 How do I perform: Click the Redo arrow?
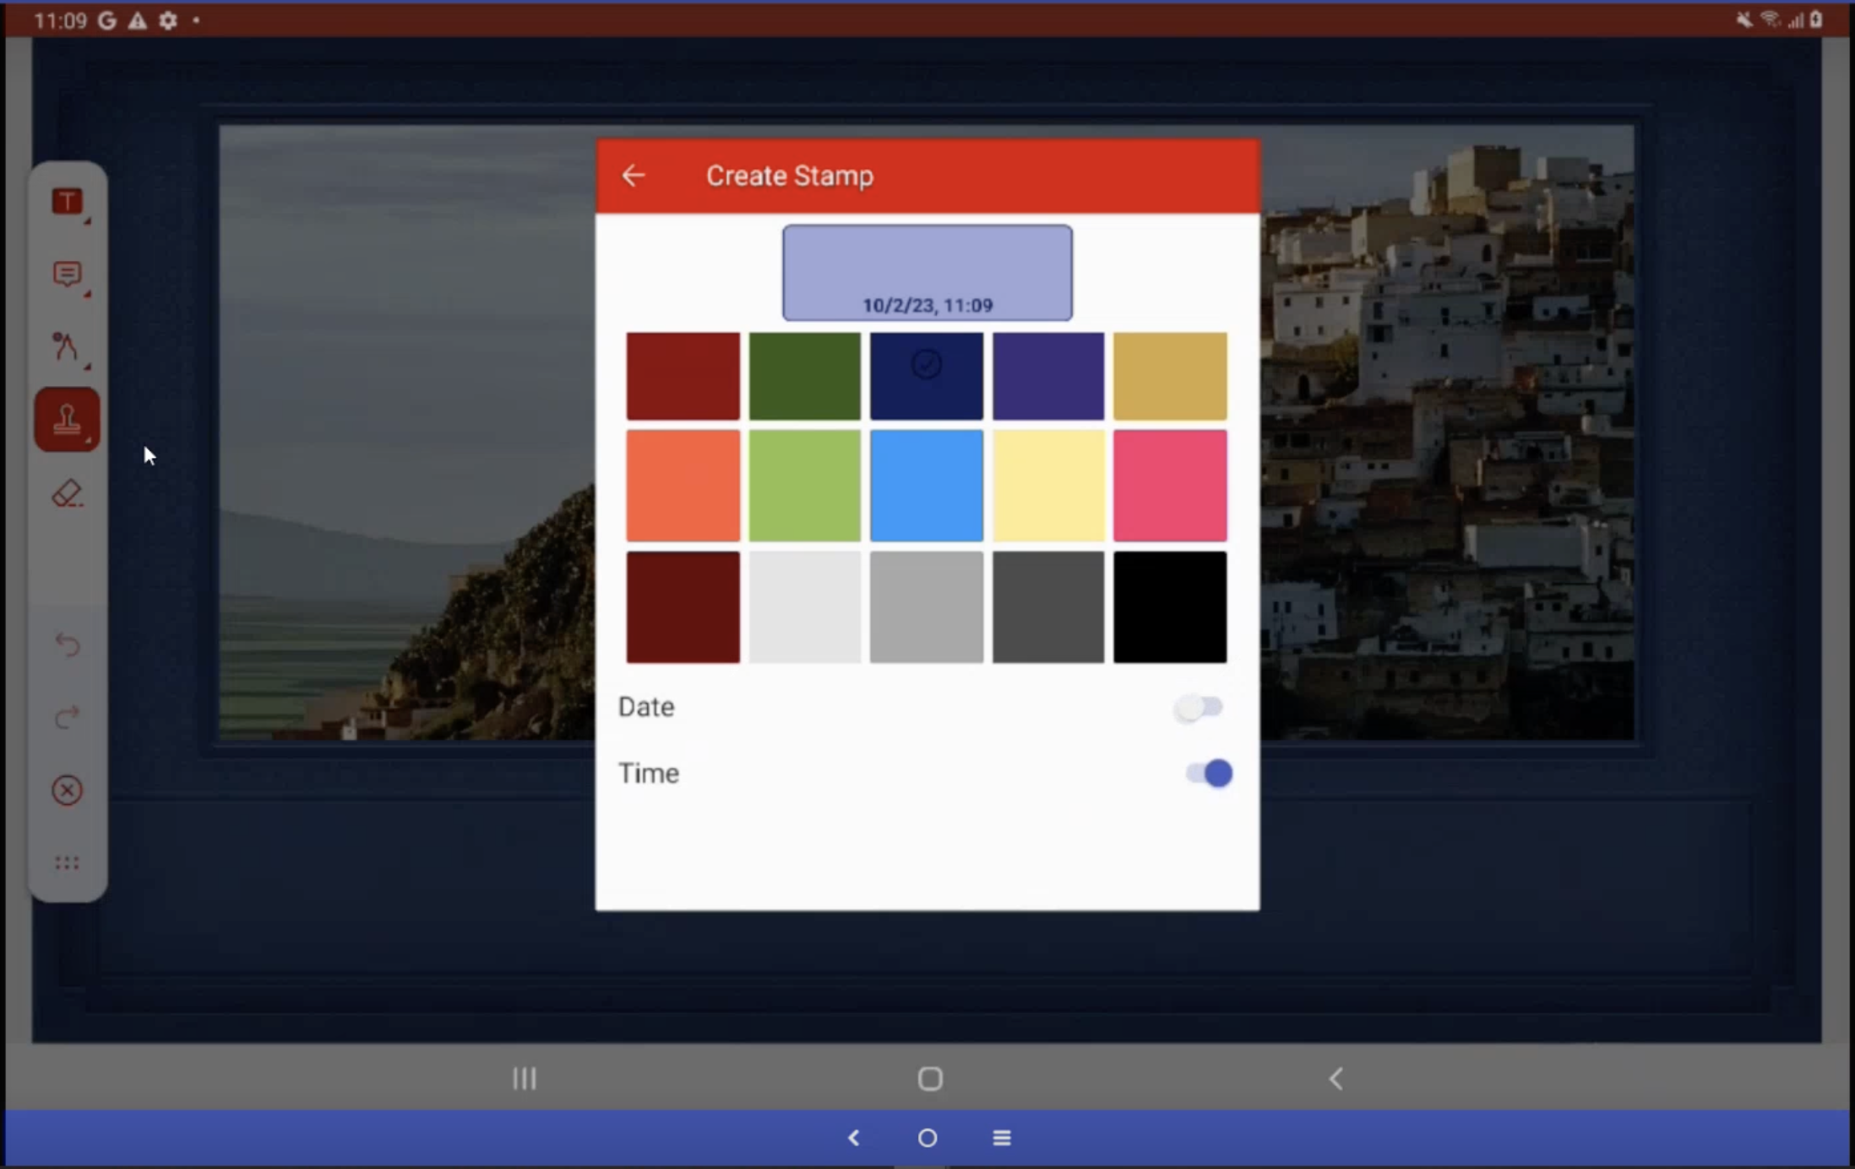coord(67,717)
